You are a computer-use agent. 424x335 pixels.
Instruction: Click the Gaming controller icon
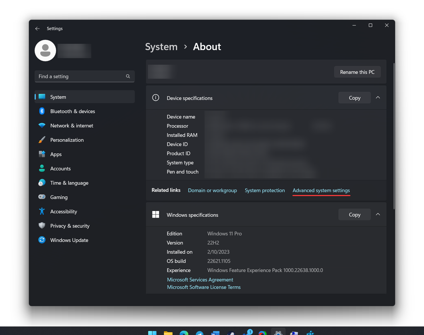[x=42, y=197]
